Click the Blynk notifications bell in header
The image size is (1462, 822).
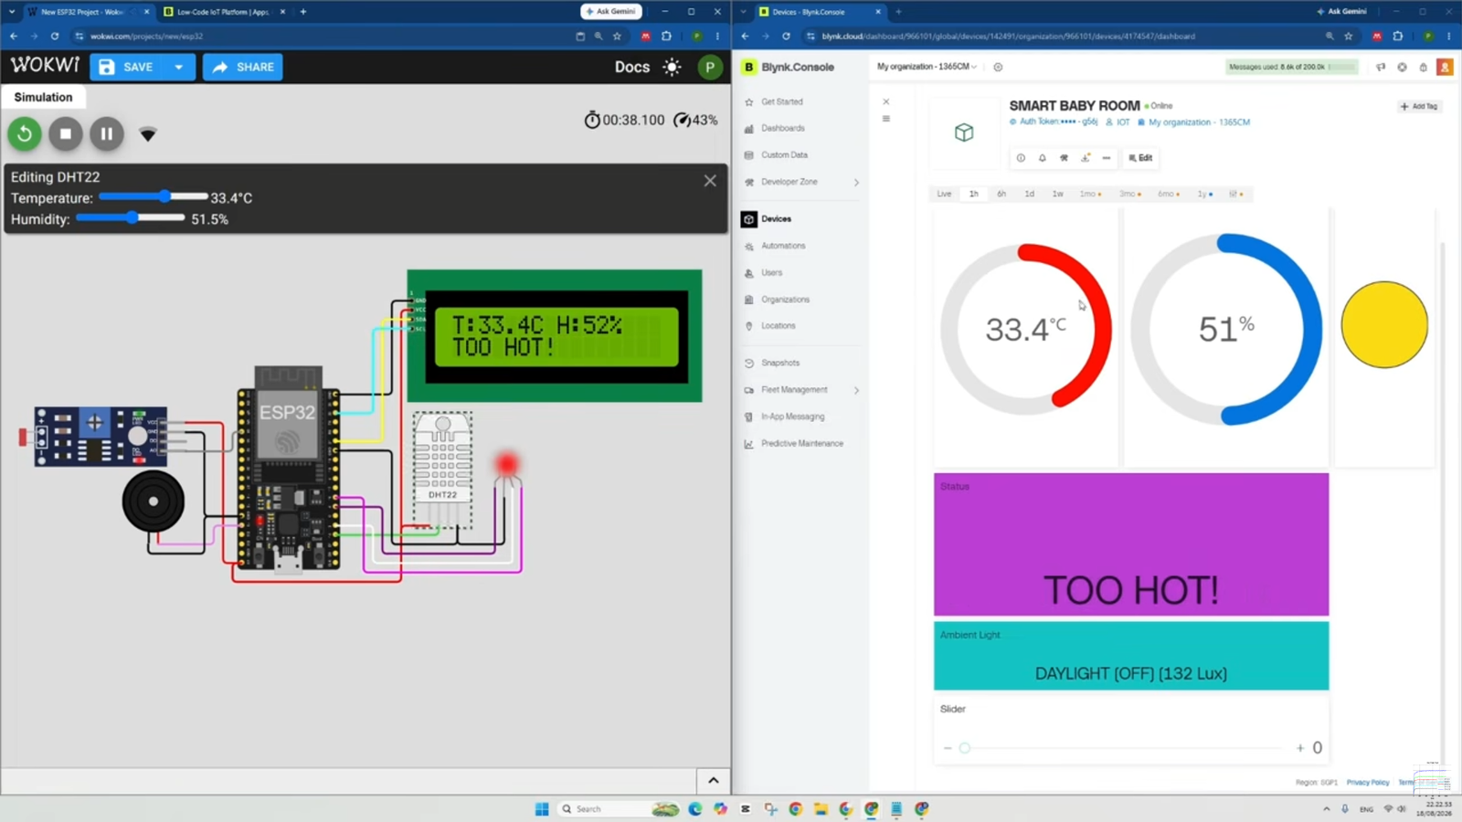click(1424, 67)
